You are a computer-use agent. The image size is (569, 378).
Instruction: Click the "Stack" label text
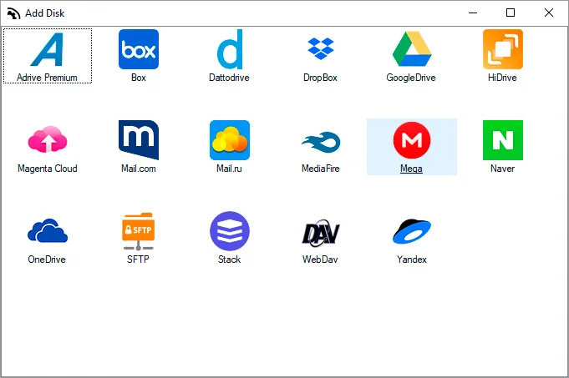pos(229,260)
